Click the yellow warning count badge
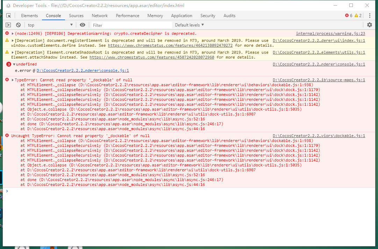This screenshot has width=378, height=249. 358,16
